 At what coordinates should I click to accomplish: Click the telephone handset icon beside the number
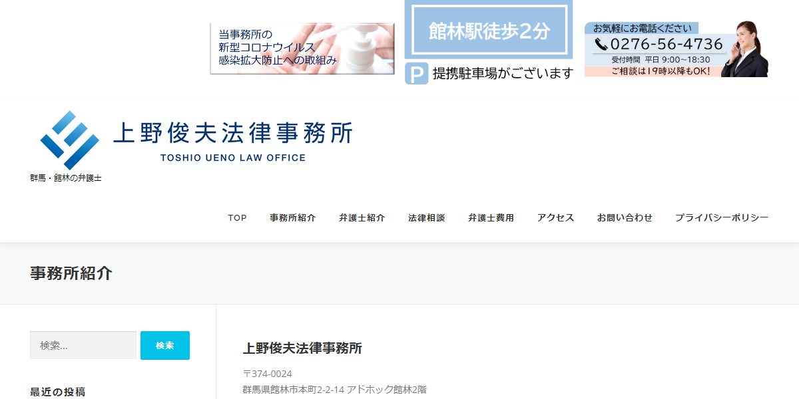pyautogui.click(x=601, y=45)
